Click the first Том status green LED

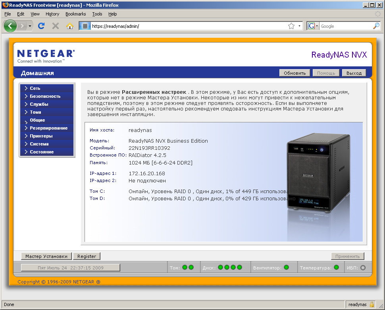click(x=185, y=267)
